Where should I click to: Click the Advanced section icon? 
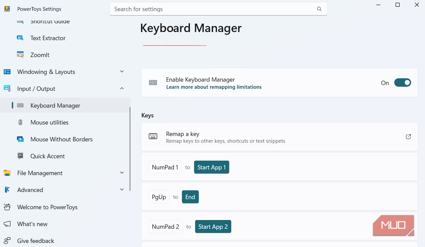pyautogui.click(x=7, y=190)
